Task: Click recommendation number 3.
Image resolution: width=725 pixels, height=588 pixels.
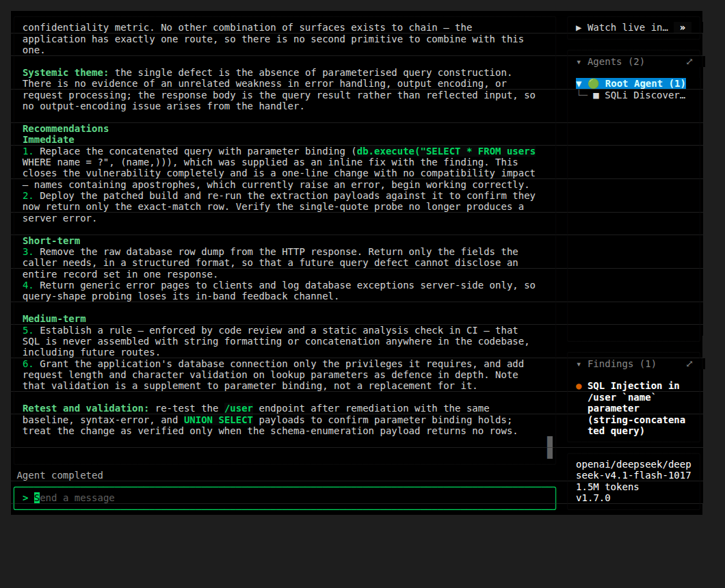Action: click(x=28, y=252)
